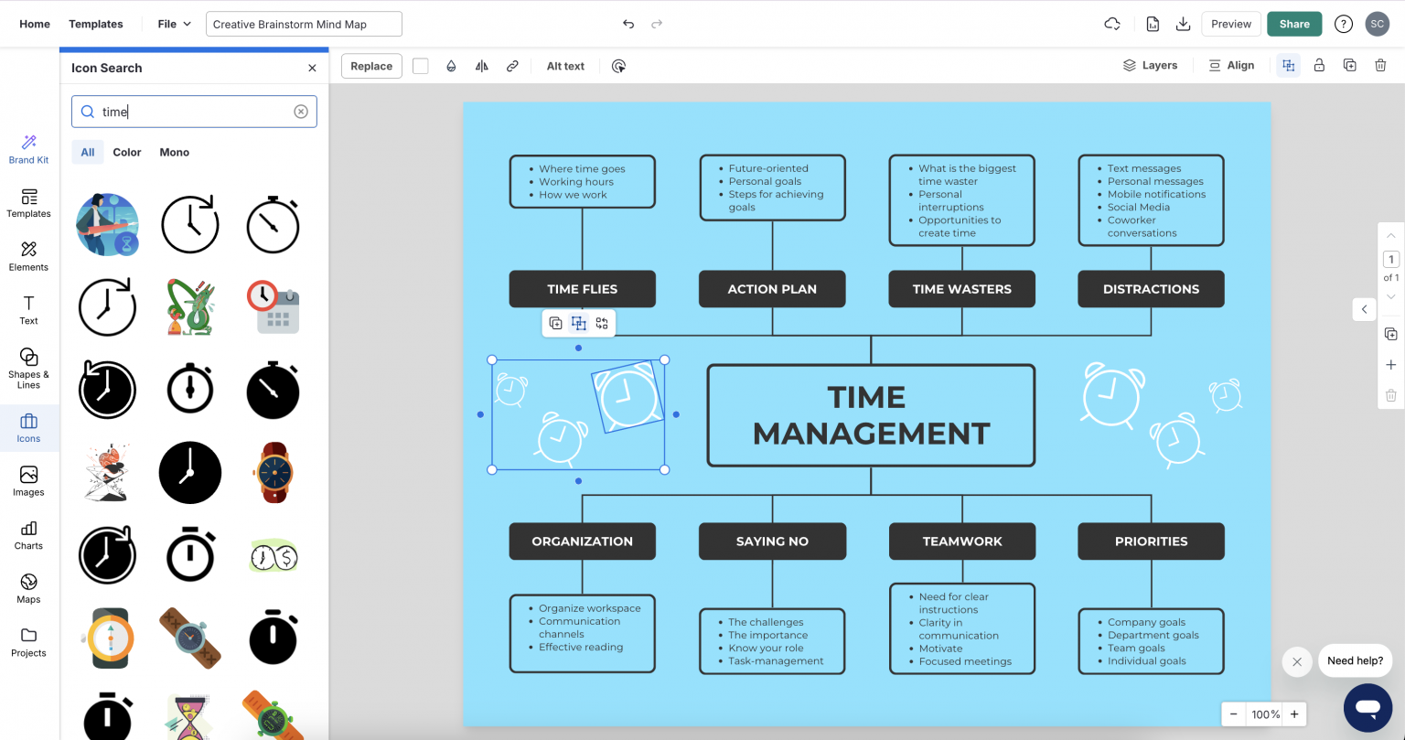Screen dimensions: 1405x740
Task: Select the clocks with dollar sign icon
Action: (273, 555)
